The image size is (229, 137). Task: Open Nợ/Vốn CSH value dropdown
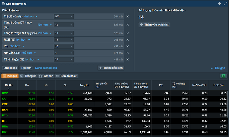72,53
